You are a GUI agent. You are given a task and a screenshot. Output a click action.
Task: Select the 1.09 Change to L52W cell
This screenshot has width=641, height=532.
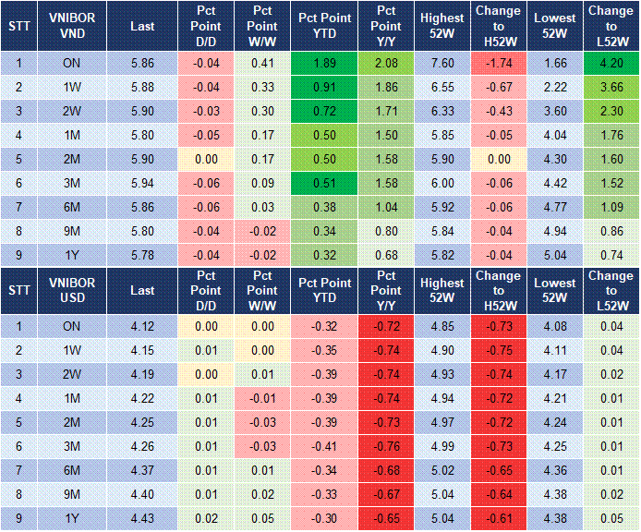(x=611, y=207)
